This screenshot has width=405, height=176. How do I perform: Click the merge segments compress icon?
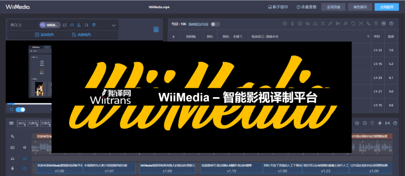(x=322, y=24)
